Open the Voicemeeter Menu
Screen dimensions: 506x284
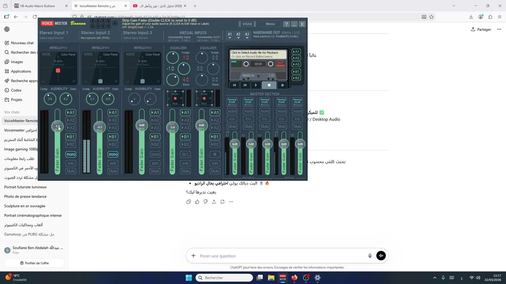pyautogui.click(x=270, y=24)
